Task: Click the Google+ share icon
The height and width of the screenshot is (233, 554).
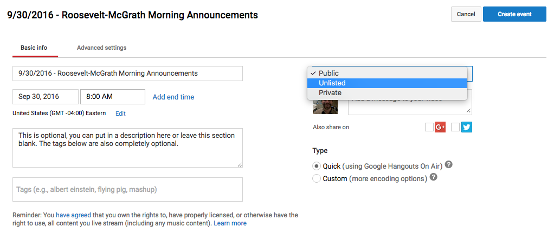Action: 440,128
